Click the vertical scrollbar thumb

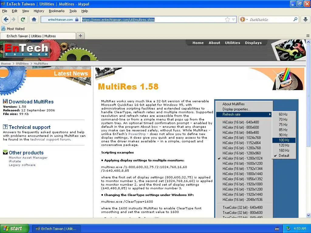pyautogui.click(x=308, y=96)
